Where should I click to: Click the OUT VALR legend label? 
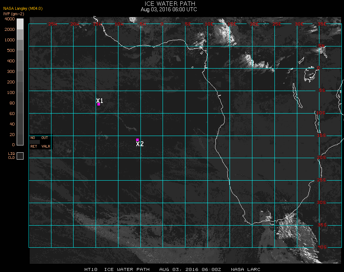45,142
